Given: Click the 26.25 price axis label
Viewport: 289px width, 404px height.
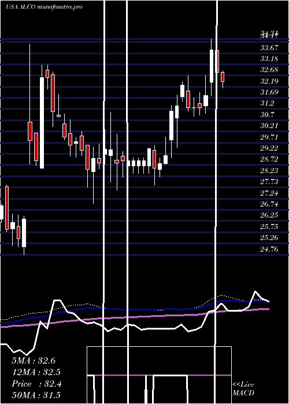Looking at the screenshot, I should coord(269,215).
